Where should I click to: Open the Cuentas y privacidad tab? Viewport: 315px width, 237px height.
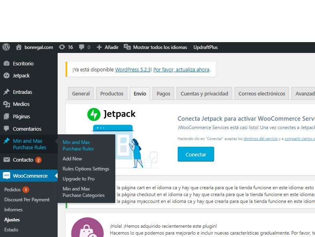[x=204, y=93]
